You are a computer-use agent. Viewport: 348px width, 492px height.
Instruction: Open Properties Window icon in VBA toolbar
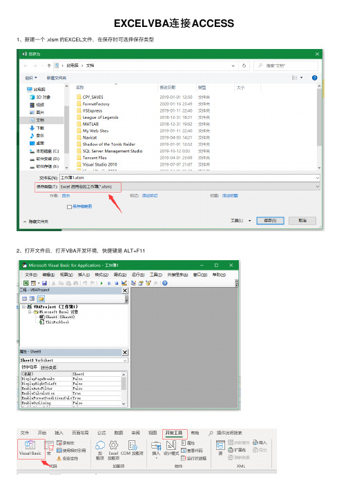pyautogui.click(x=141, y=283)
